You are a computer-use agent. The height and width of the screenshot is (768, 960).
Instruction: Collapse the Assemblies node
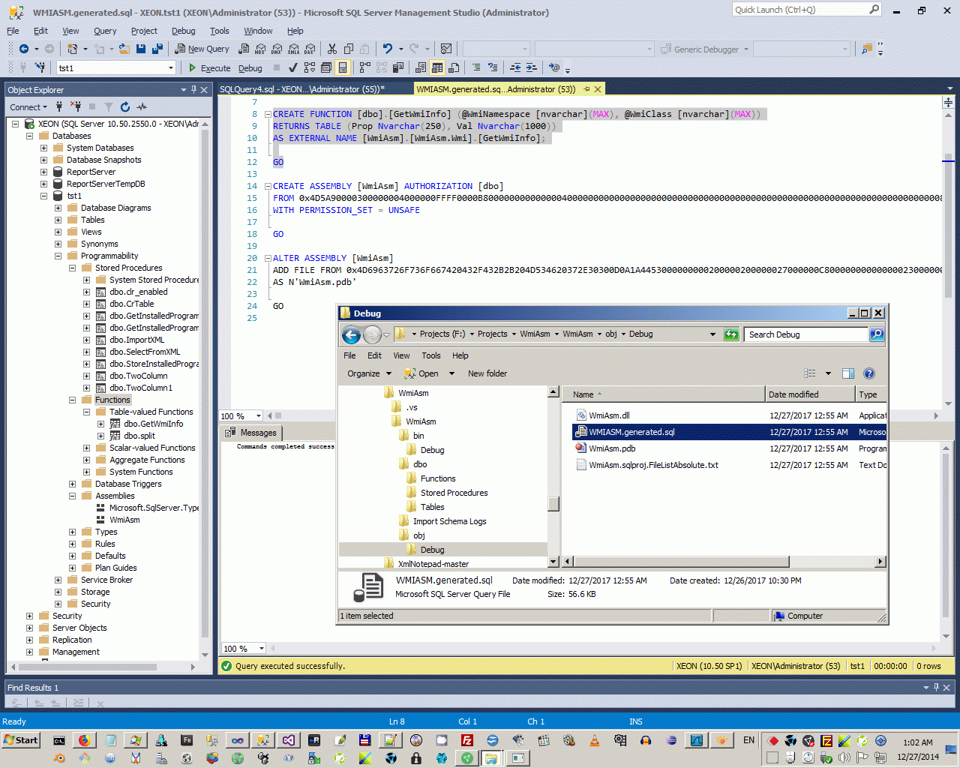click(72, 496)
